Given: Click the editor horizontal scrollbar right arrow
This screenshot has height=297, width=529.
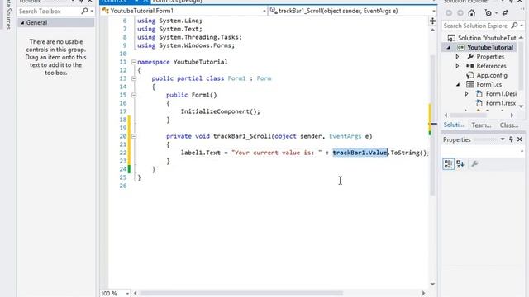Looking at the screenshot, I should pyautogui.click(x=424, y=293).
